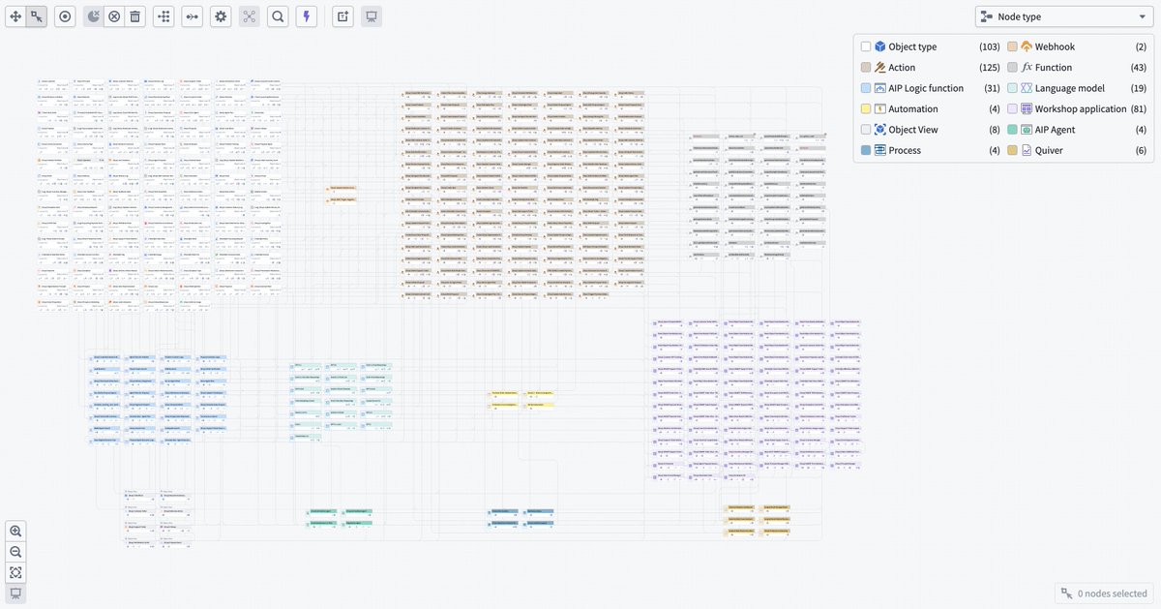
Task: Click the gold Quiver color swatch
Action: 1012,150
